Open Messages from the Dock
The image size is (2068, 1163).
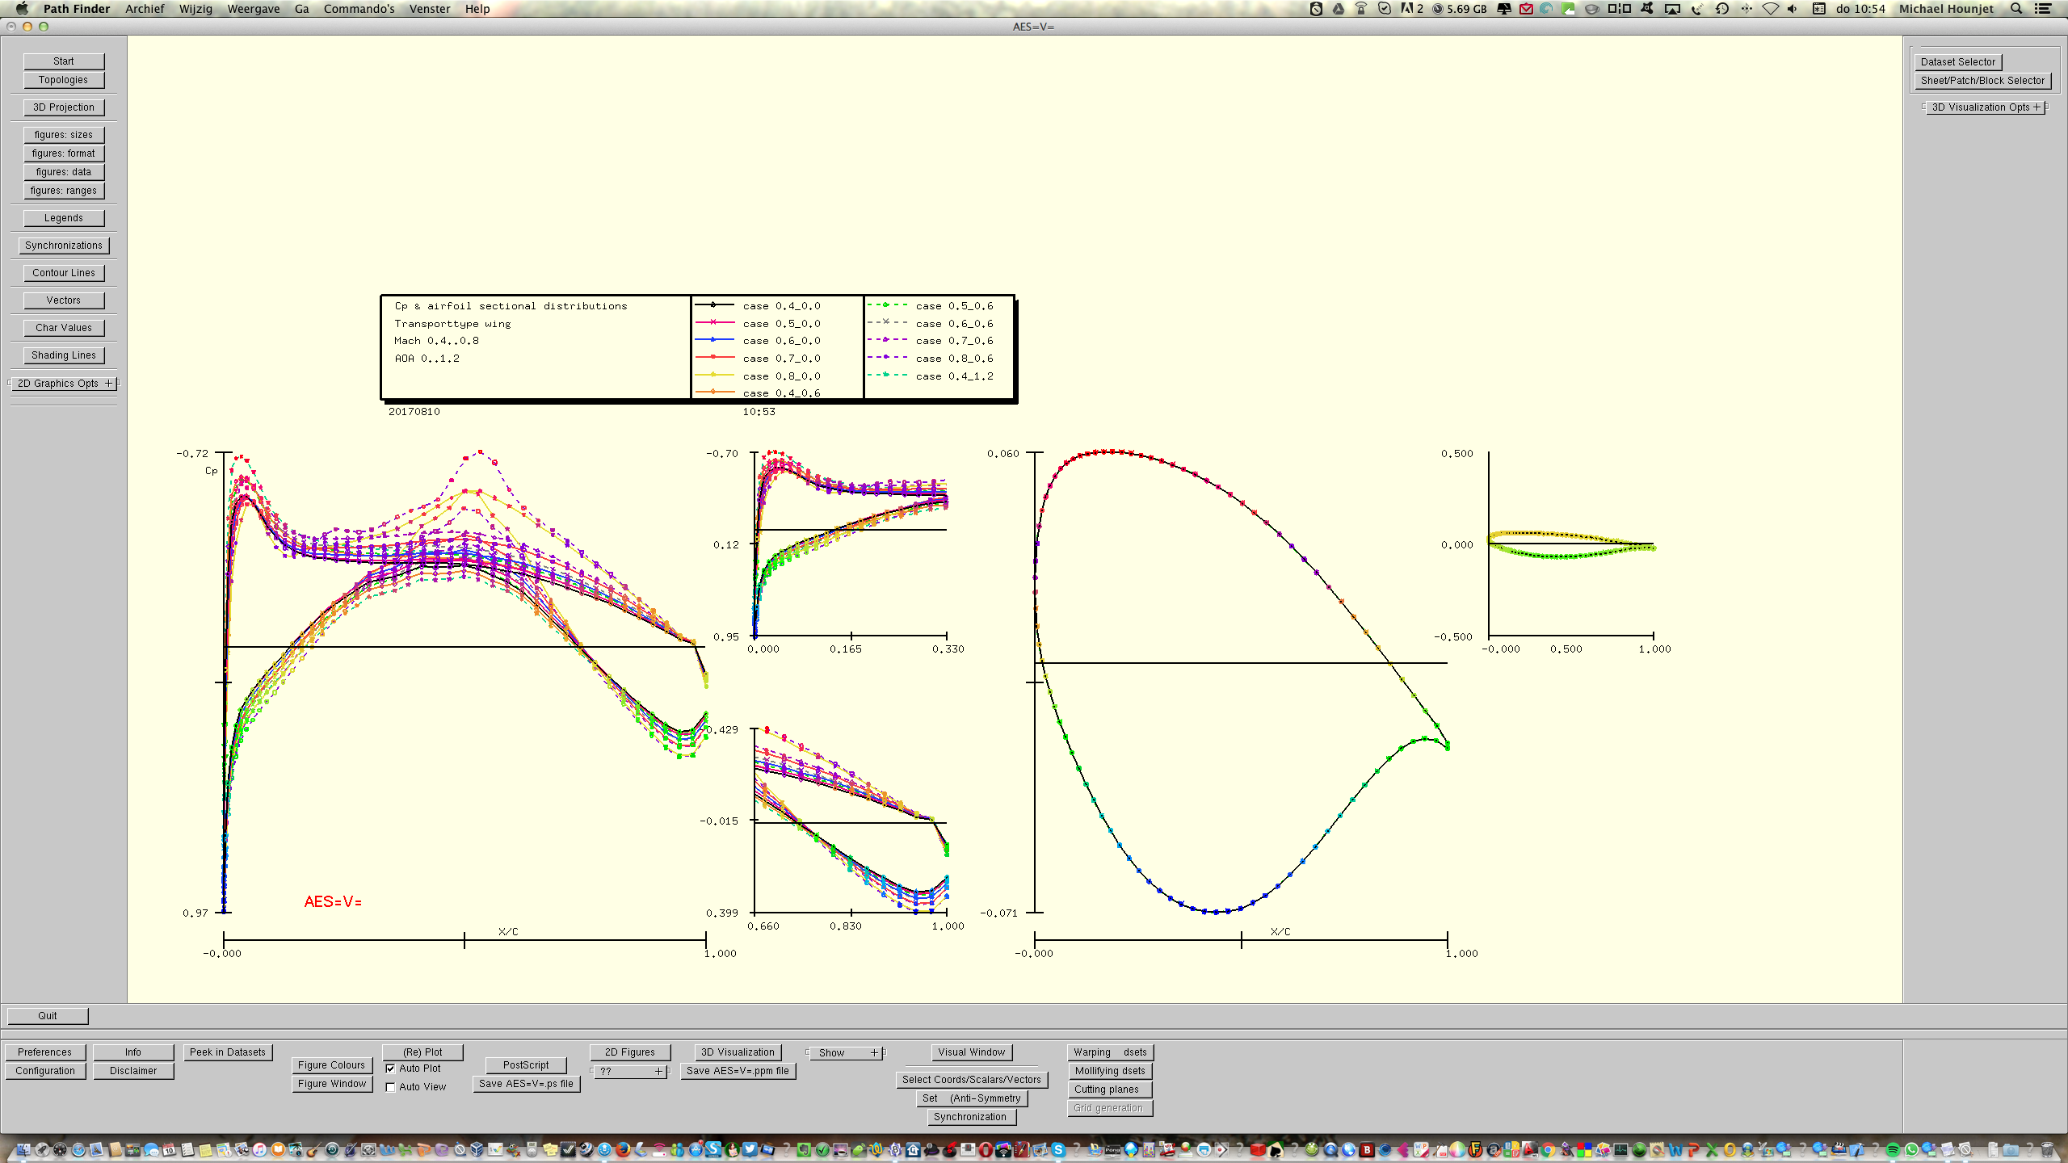(151, 1149)
